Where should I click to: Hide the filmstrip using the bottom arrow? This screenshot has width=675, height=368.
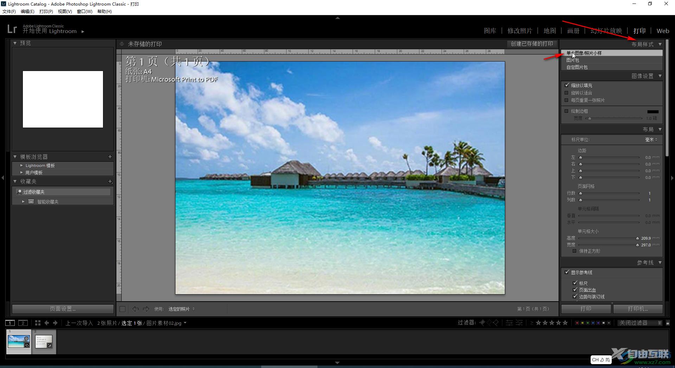point(337,363)
